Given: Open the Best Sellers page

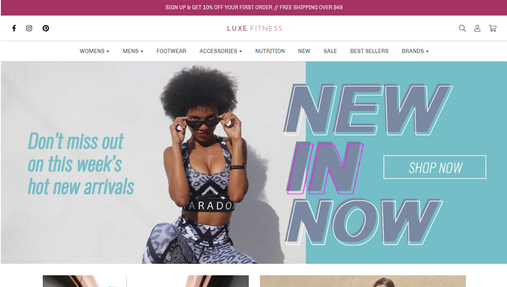Looking at the screenshot, I should click(x=369, y=51).
